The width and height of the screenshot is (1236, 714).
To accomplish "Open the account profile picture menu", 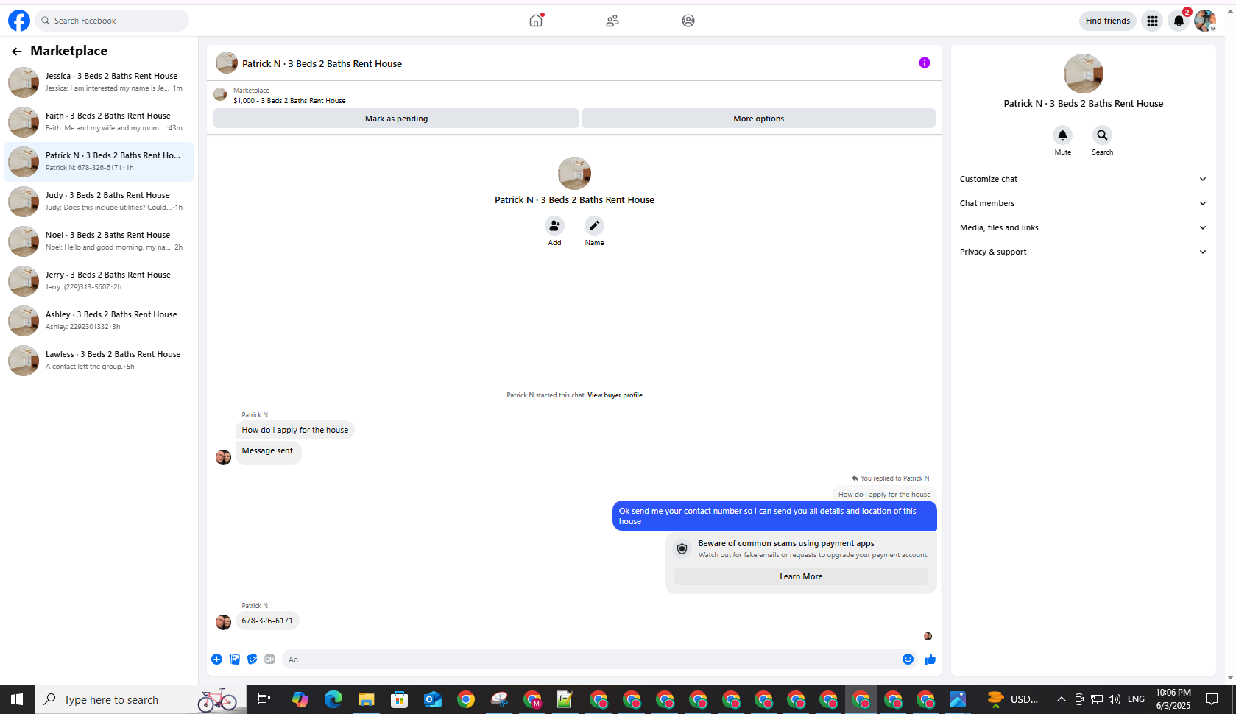I will click(1205, 21).
